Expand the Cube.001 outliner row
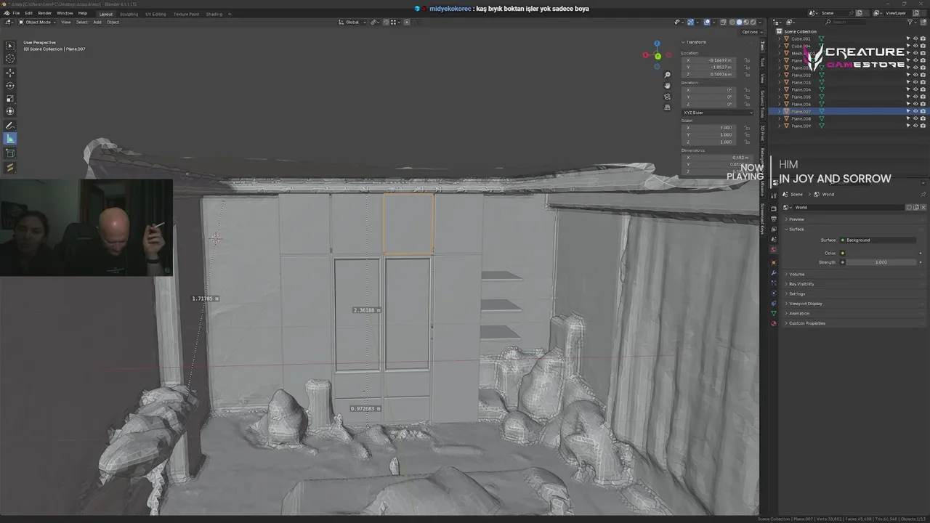This screenshot has width=930, height=523. [x=780, y=38]
